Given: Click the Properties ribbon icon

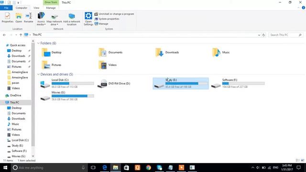Looking at the screenshot, I should 8,18.
